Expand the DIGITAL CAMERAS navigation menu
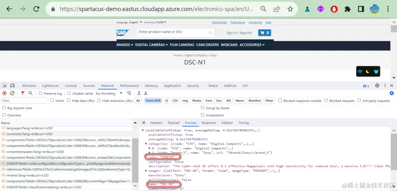The width and height of the screenshot is (397, 191). tap(152, 45)
